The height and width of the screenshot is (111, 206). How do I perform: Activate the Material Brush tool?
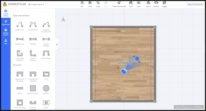pos(119,4)
